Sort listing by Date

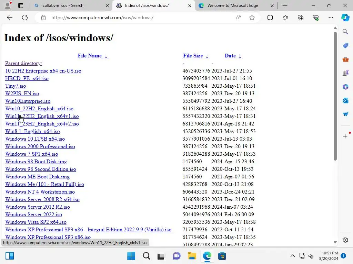(x=230, y=56)
